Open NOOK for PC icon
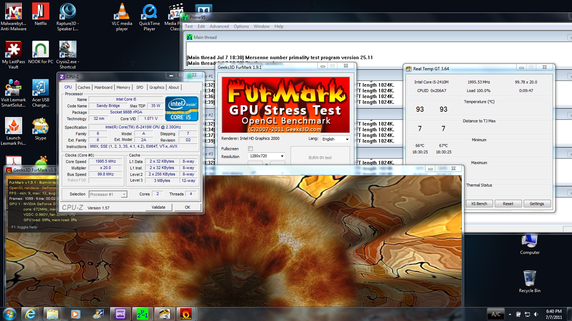 coord(41,52)
